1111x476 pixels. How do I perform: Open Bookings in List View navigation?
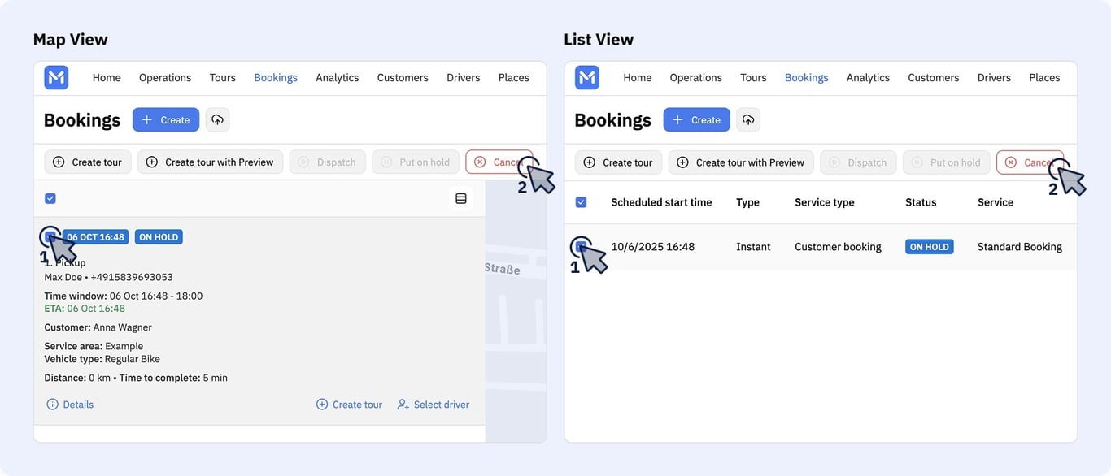tap(807, 78)
